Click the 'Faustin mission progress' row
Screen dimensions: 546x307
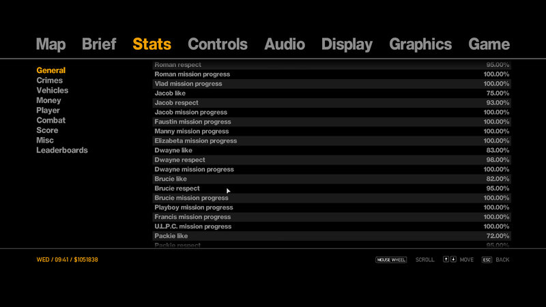pos(332,122)
